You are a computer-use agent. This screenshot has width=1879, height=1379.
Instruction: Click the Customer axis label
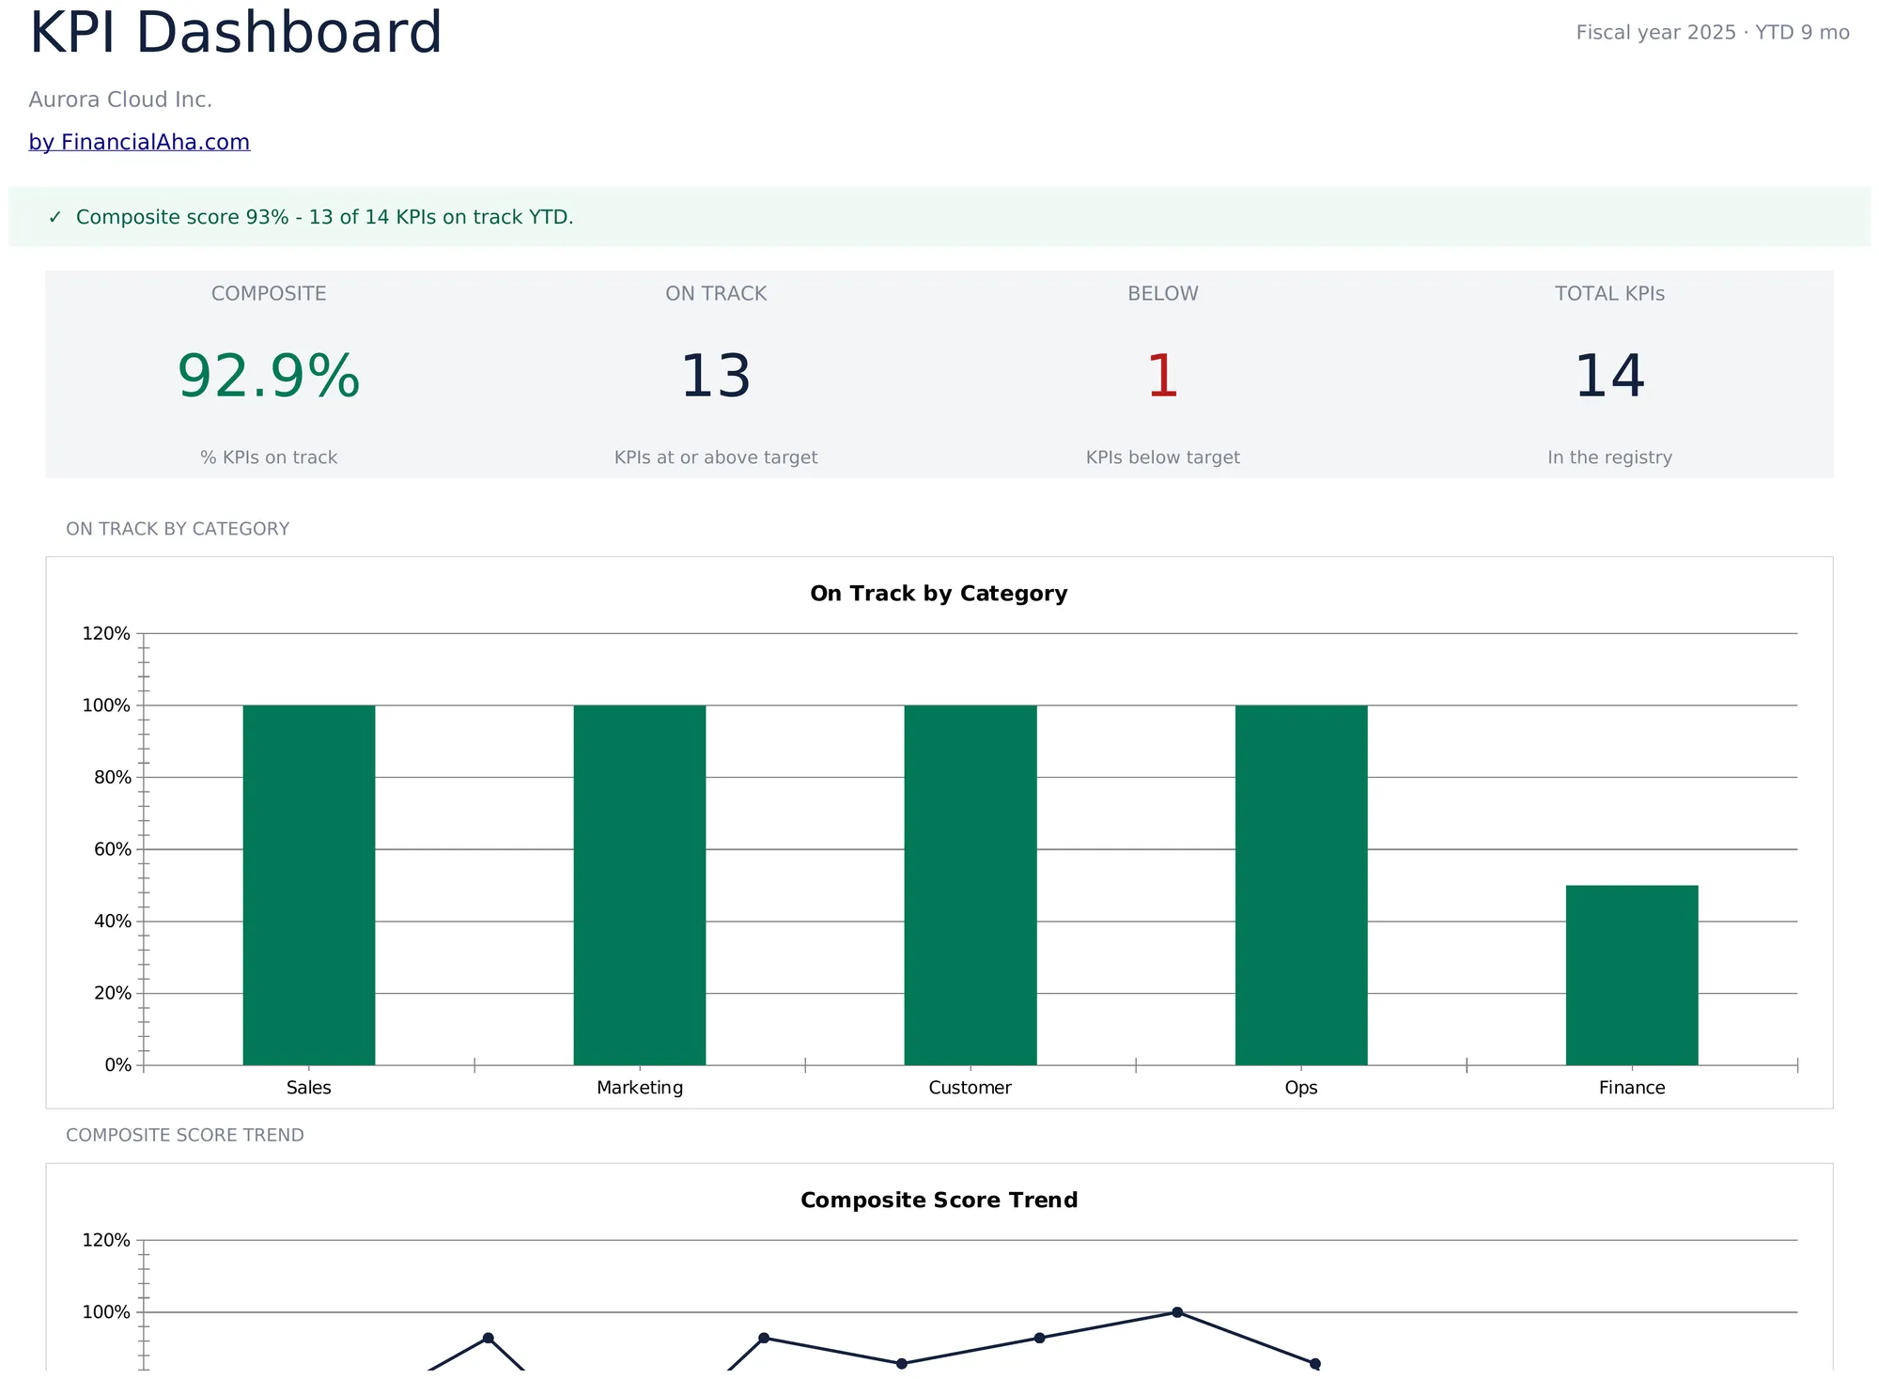(x=971, y=1088)
